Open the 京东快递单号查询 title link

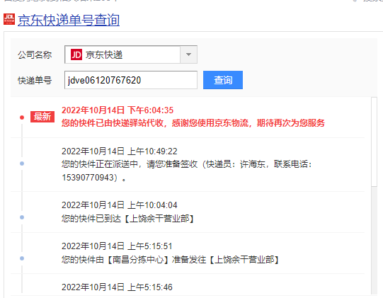pyautogui.click(x=69, y=20)
